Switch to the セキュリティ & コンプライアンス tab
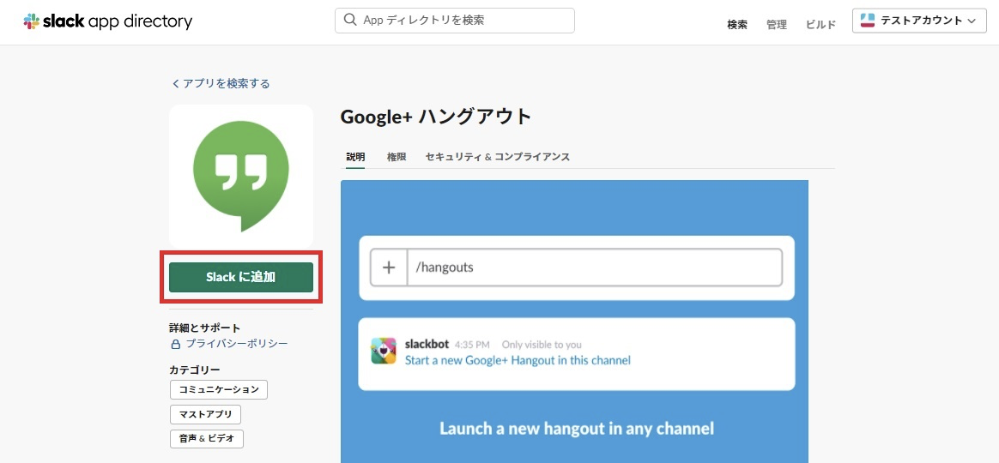The height and width of the screenshot is (463, 999). 498,157
